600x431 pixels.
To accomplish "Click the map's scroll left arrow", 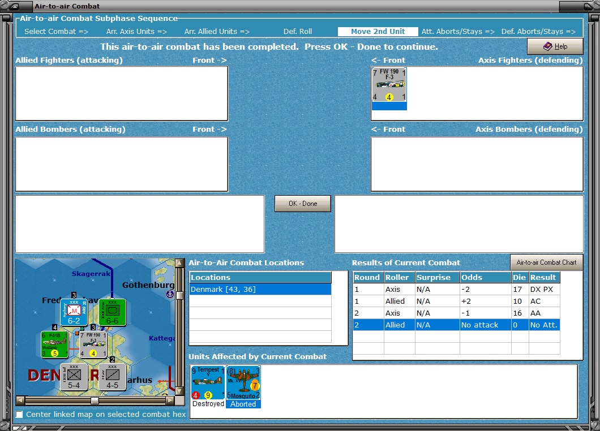I will (x=20, y=400).
